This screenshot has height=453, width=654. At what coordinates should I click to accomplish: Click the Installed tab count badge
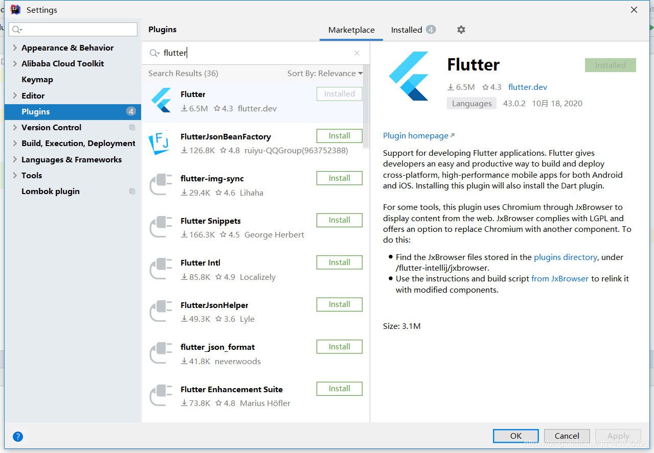[431, 30]
